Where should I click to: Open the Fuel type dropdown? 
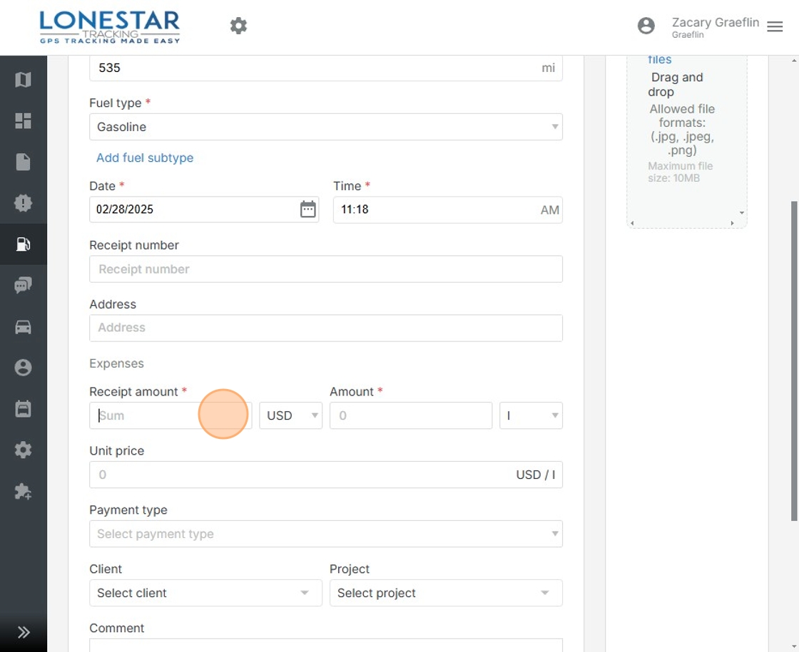coord(325,127)
